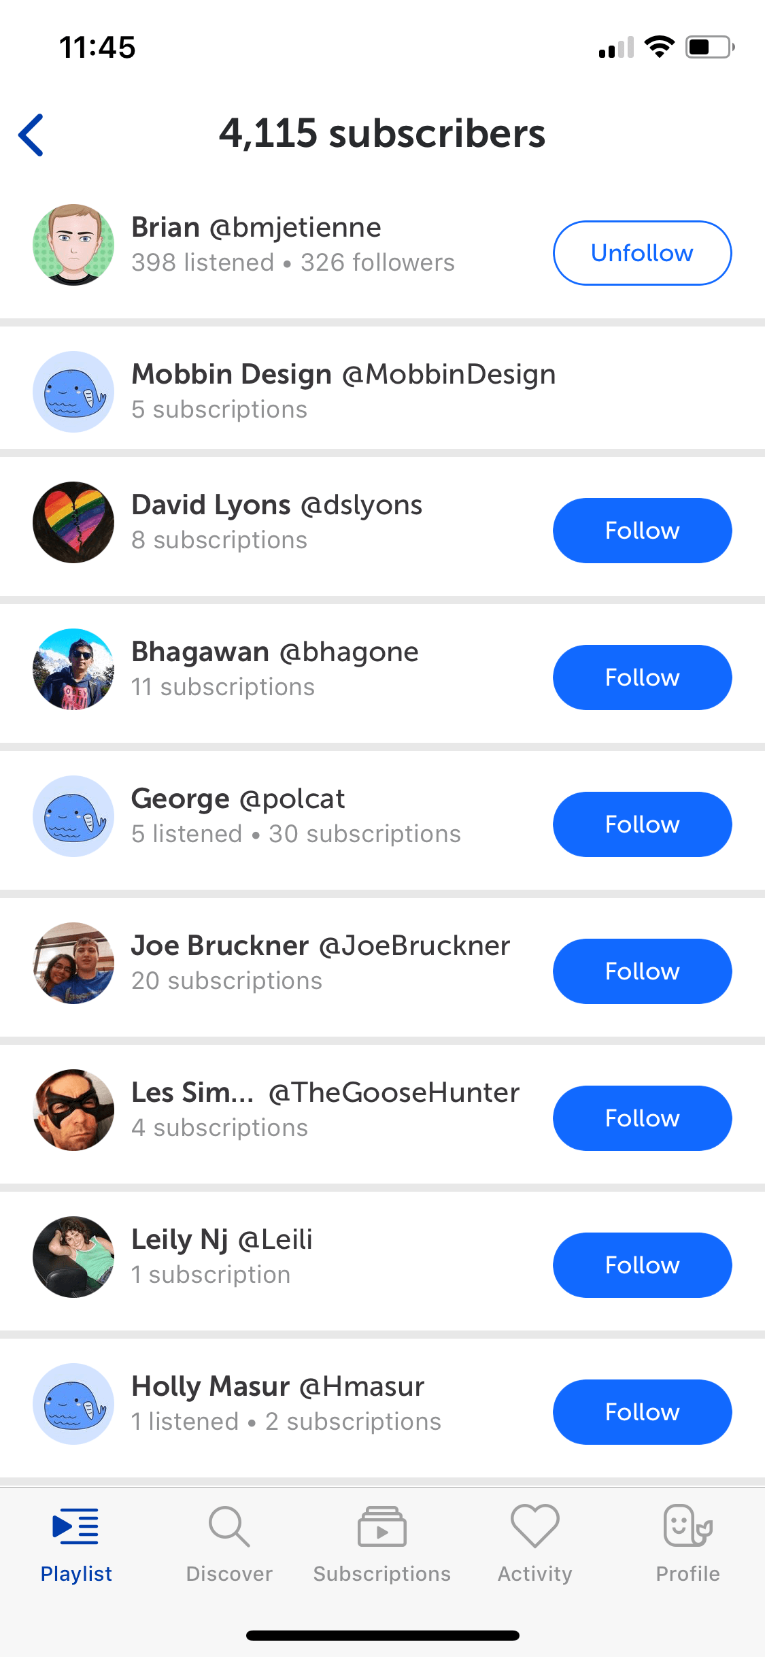Open the Subscriptions tab icon
Viewport: 765px width, 1657px height.
coord(382,1527)
